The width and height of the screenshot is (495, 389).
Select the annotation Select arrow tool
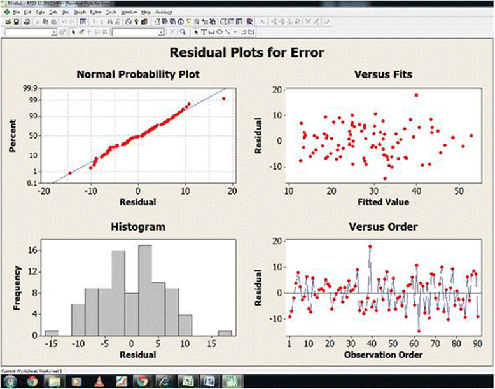click(196, 32)
